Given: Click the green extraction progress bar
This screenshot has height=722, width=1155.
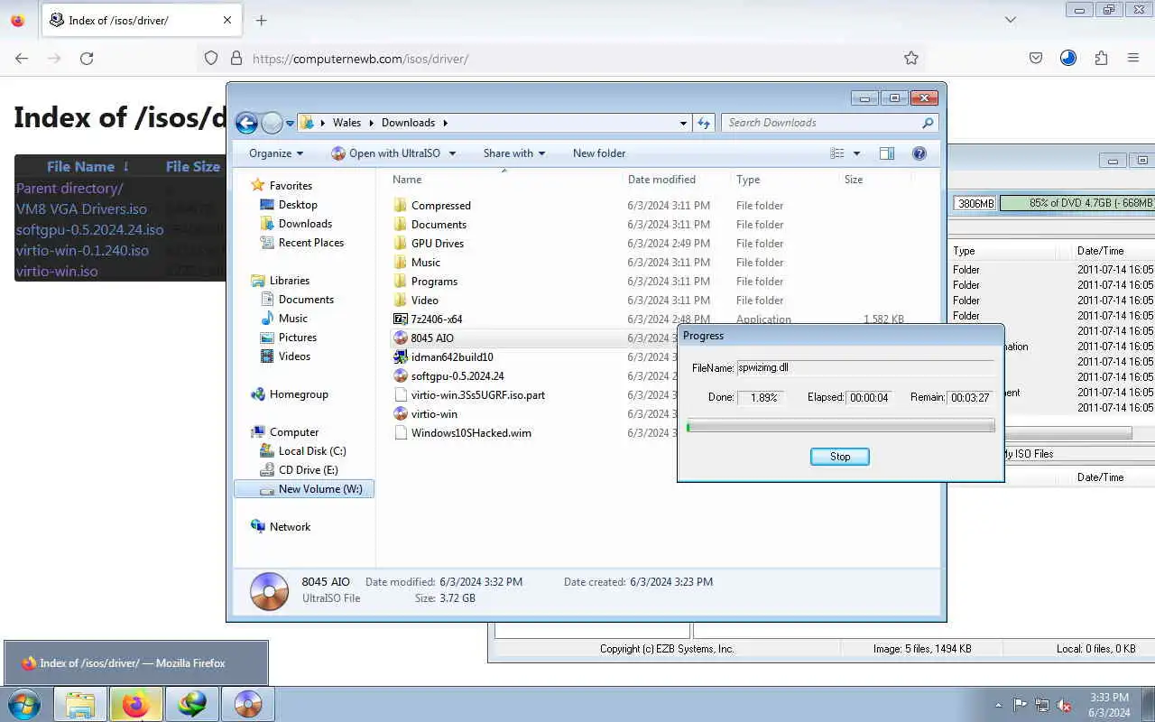Looking at the screenshot, I should 841,426.
